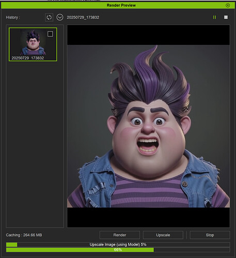236x258 pixels.
Task: Click the black bar above the rendered image
Action: click(x=148, y=35)
